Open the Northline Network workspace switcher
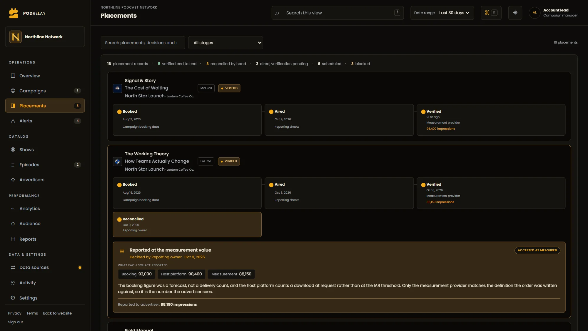Viewport: 588px width, 331px height. [45, 37]
